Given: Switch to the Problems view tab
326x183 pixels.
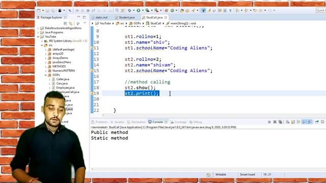Looking at the screenshot, I should [99, 122].
